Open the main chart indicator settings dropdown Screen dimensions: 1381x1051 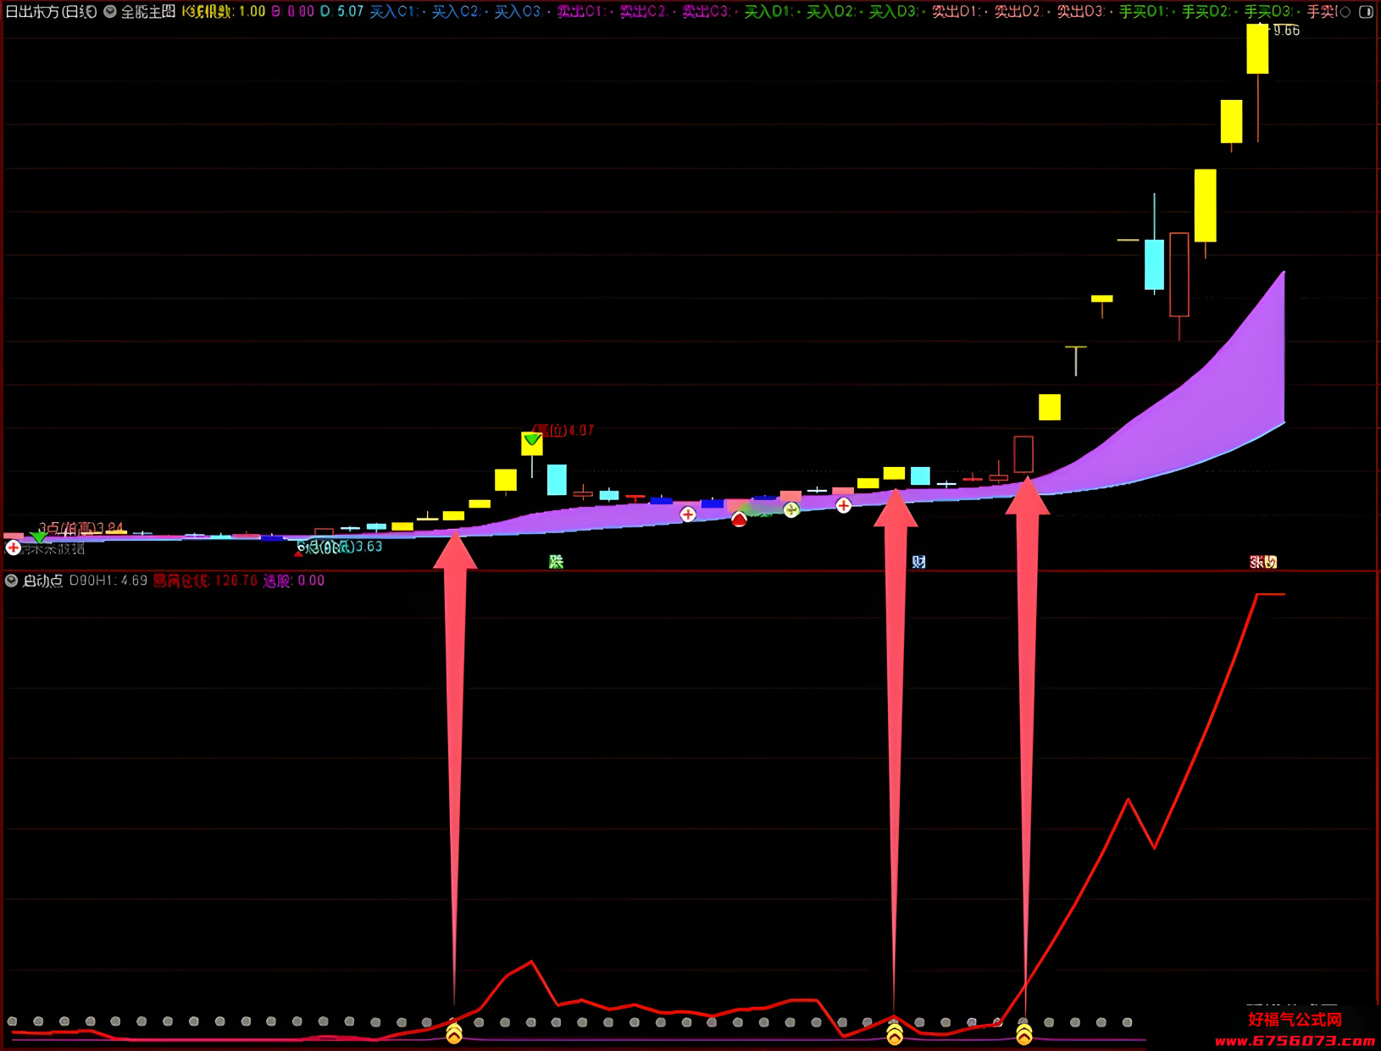pos(110,12)
